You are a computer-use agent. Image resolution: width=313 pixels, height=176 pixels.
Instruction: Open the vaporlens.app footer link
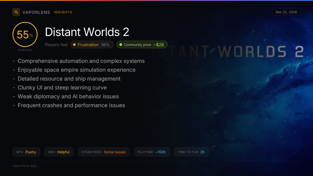point(25,166)
